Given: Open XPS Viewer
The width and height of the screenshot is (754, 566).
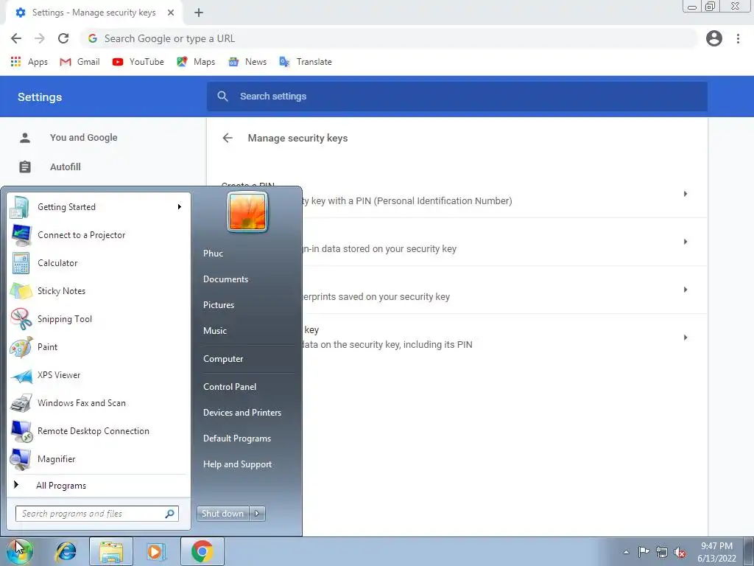Looking at the screenshot, I should point(98,375).
